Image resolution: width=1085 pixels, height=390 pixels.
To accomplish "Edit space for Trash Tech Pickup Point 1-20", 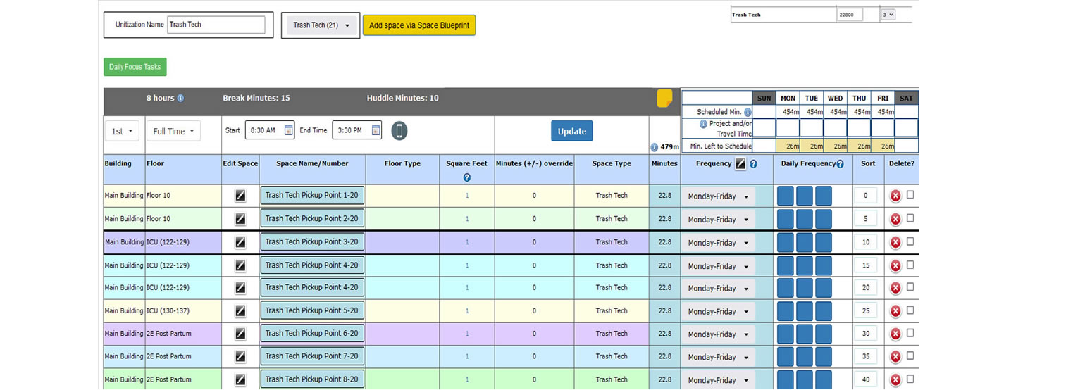I will [240, 196].
